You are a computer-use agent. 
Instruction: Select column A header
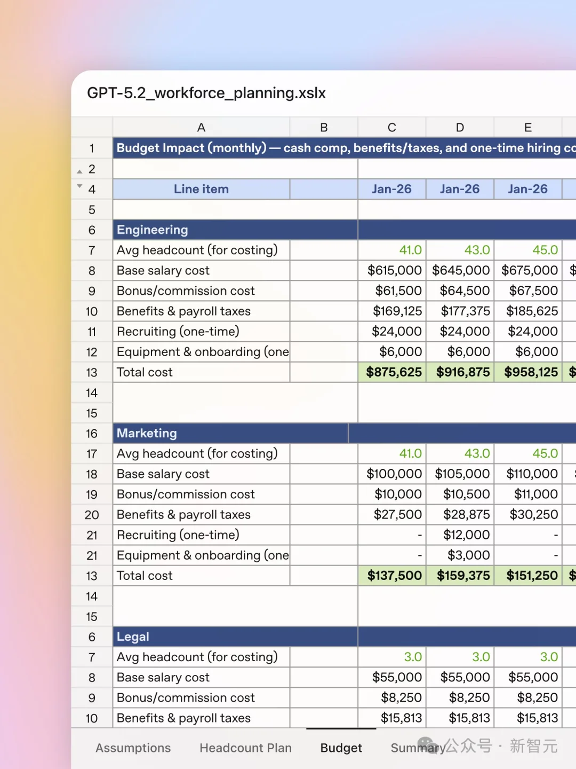pos(201,127)
